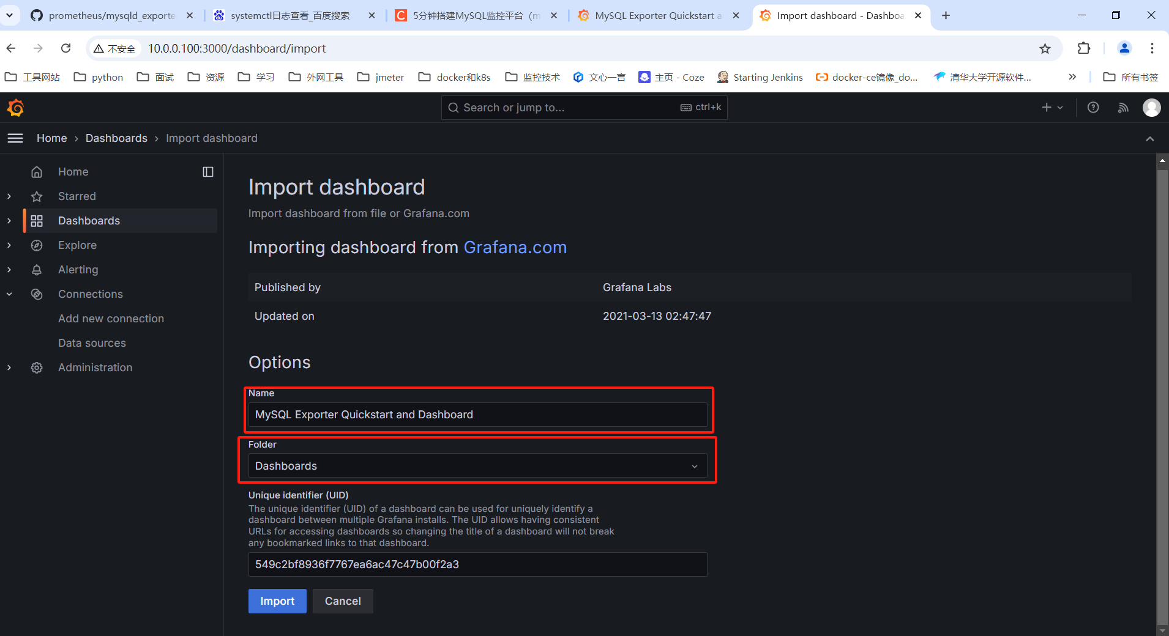Expand the Starred section arrow
1169x636 pixels.
(x=9, y=196)
